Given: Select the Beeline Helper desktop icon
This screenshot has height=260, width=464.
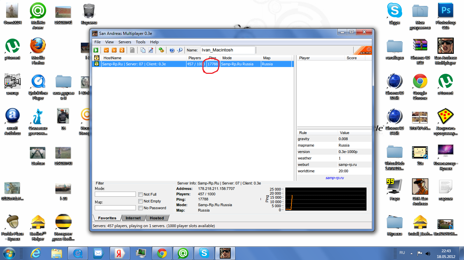Looking at the screenshot, I should [x=38, y=227].
